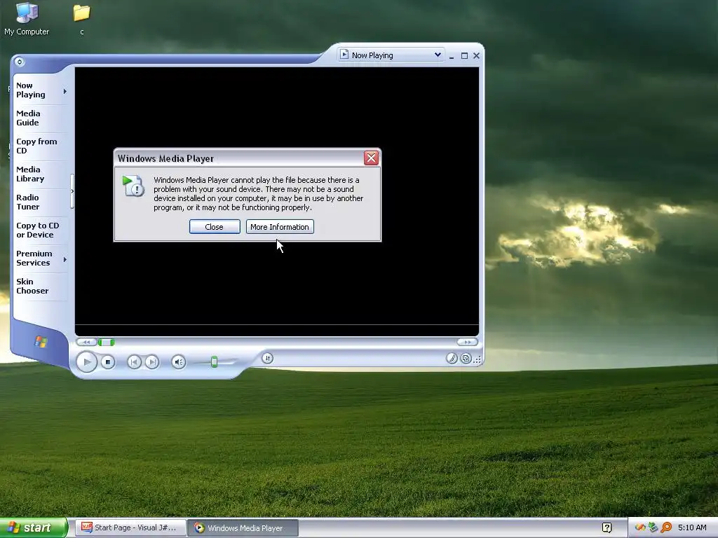Open the Copy to CD or Device tab

click(38, 230)
